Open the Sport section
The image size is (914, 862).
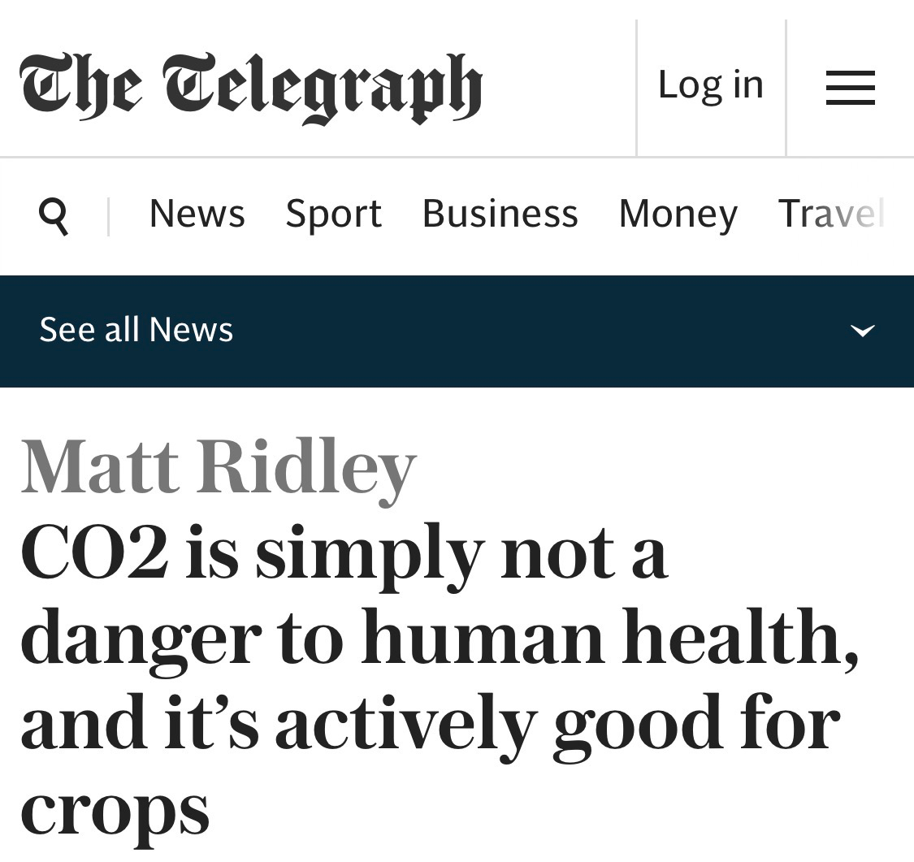(333, 214)
